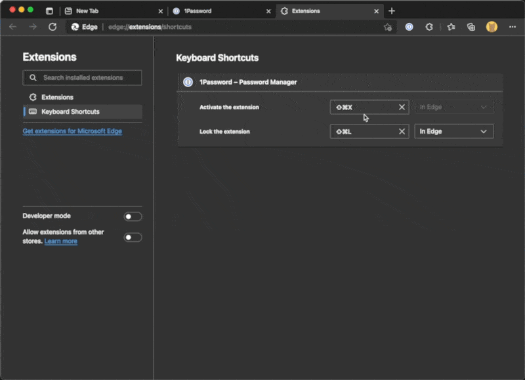Open the Collections toolbar icon
Image resolution: width=525 pixels, height=380 pixels.
471,27
